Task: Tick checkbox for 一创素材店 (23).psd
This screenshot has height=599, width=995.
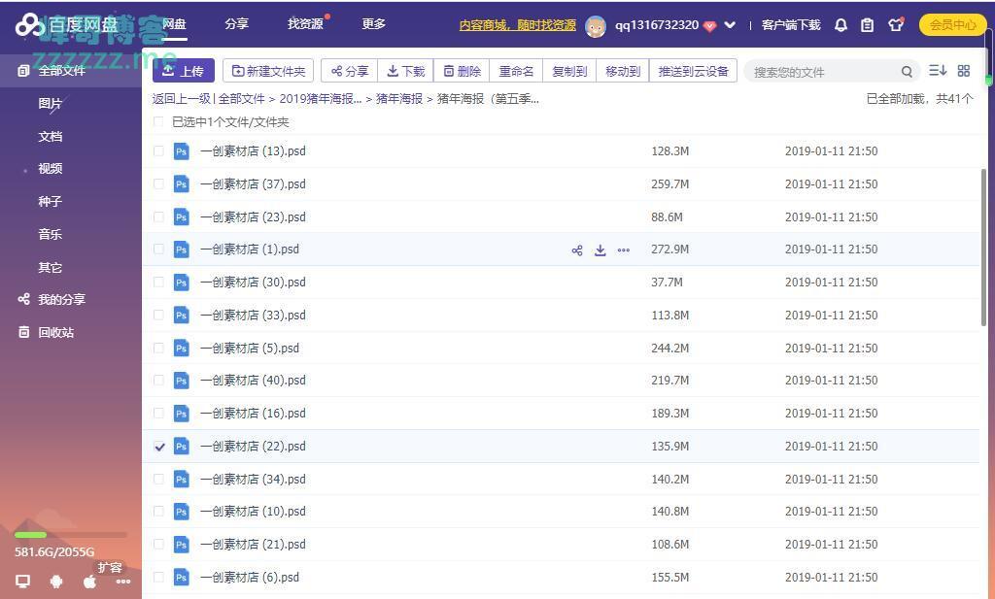Action: (158, 216)
